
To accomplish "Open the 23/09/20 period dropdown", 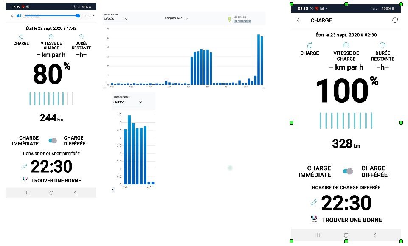I will (127, 102).
